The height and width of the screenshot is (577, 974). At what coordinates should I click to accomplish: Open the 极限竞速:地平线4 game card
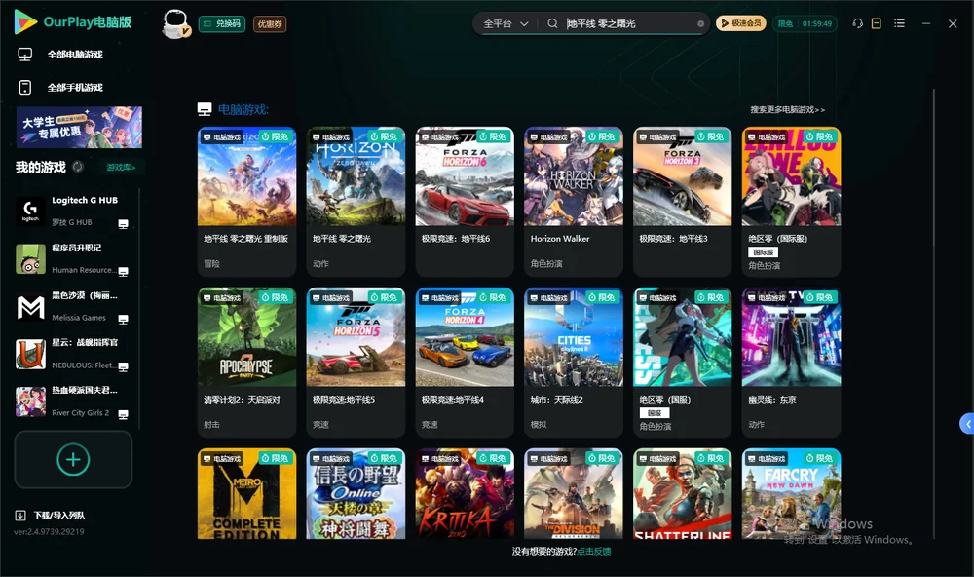[x=465, y=363]
